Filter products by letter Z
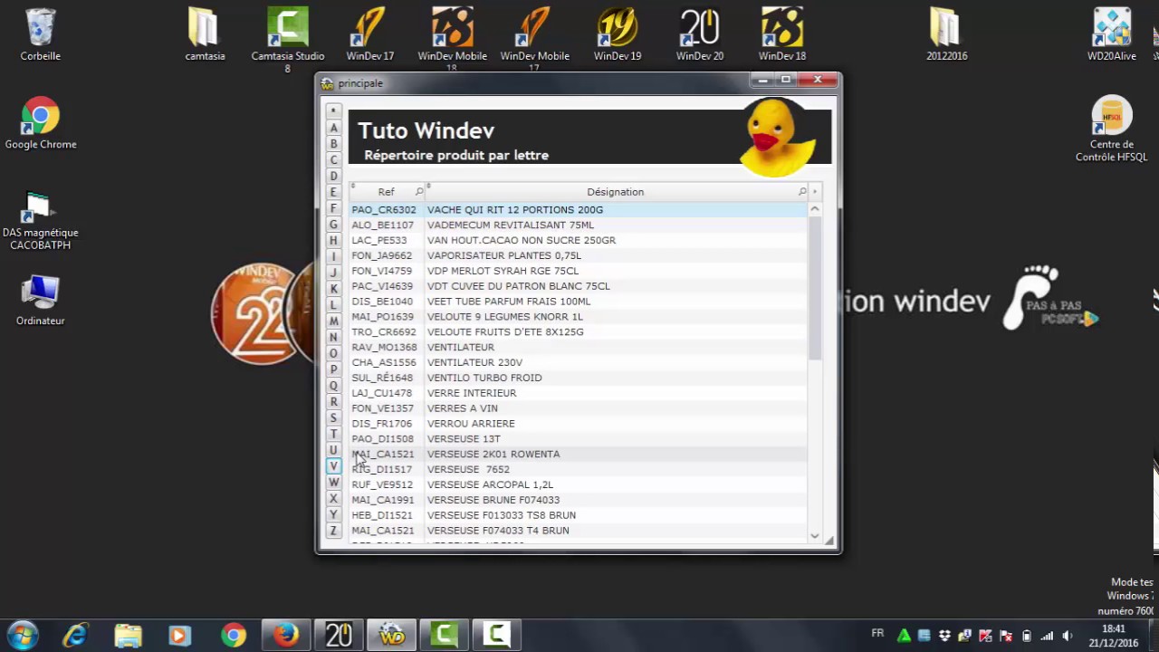The height and width of the screenshot is (652, 1159). (333, 531)
